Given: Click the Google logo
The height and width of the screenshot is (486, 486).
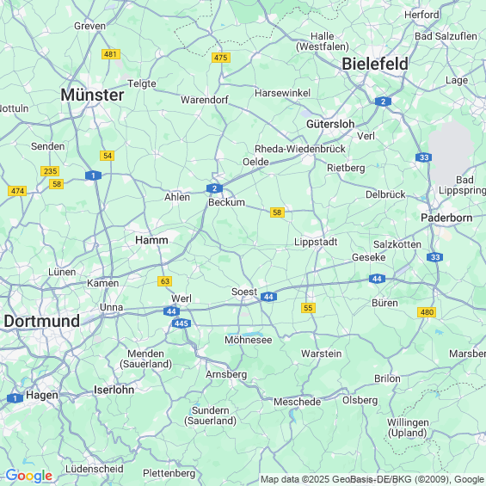Looking at the screenshot, I should [x=29, y=476].
